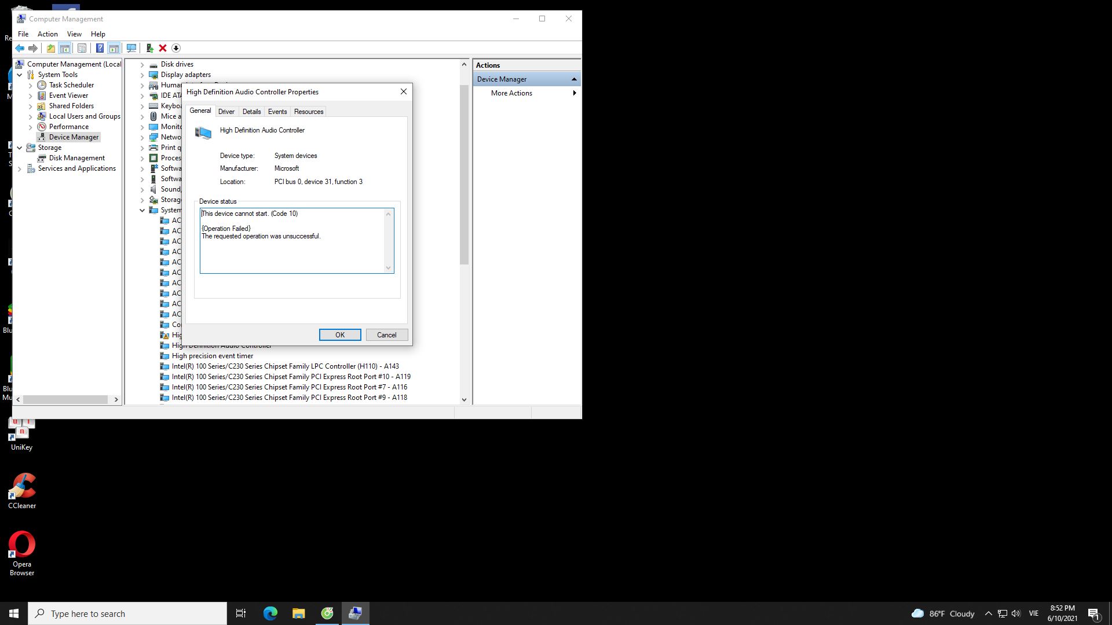Select Device Manager from System Tools tree

click(x=74, y=137)
